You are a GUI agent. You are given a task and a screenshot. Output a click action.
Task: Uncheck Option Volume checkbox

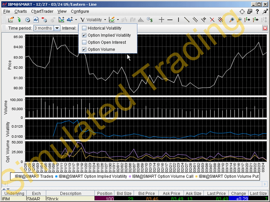pyautogui.click(x=84, y=49)
